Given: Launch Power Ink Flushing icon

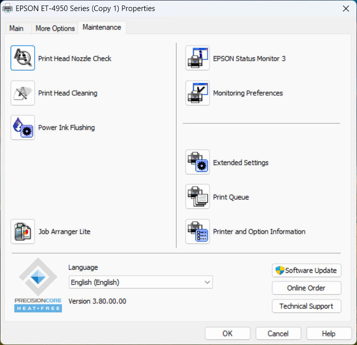Looking at the screenshot, I should tap(23, 127).
